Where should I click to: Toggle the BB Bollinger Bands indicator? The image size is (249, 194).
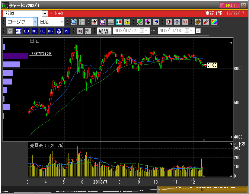point(26,31)
